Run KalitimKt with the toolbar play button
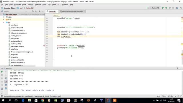 point(163,8)
